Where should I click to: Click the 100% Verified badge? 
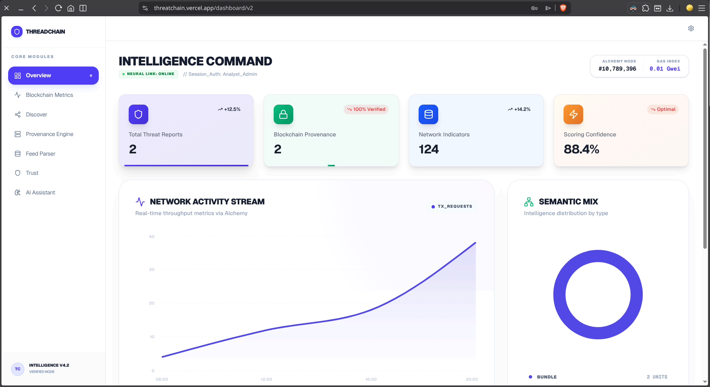pyautogui.click(x=366, y=109)
